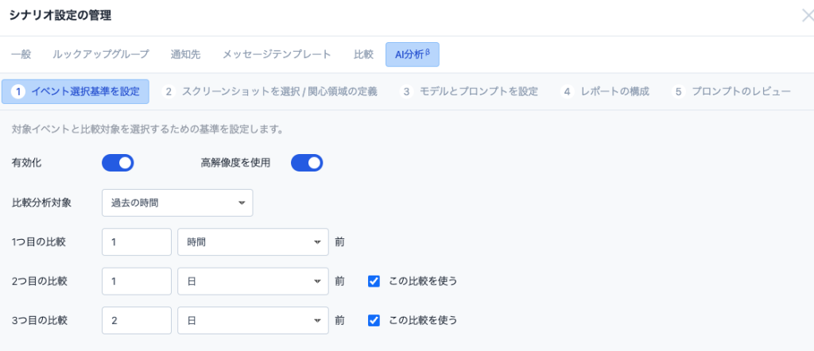Select the 通知先 tab
814x351 pixels.
185,55
